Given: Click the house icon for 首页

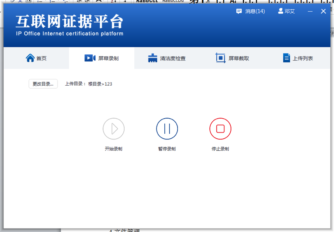Looking at the screenshot, I should point(30,58).
